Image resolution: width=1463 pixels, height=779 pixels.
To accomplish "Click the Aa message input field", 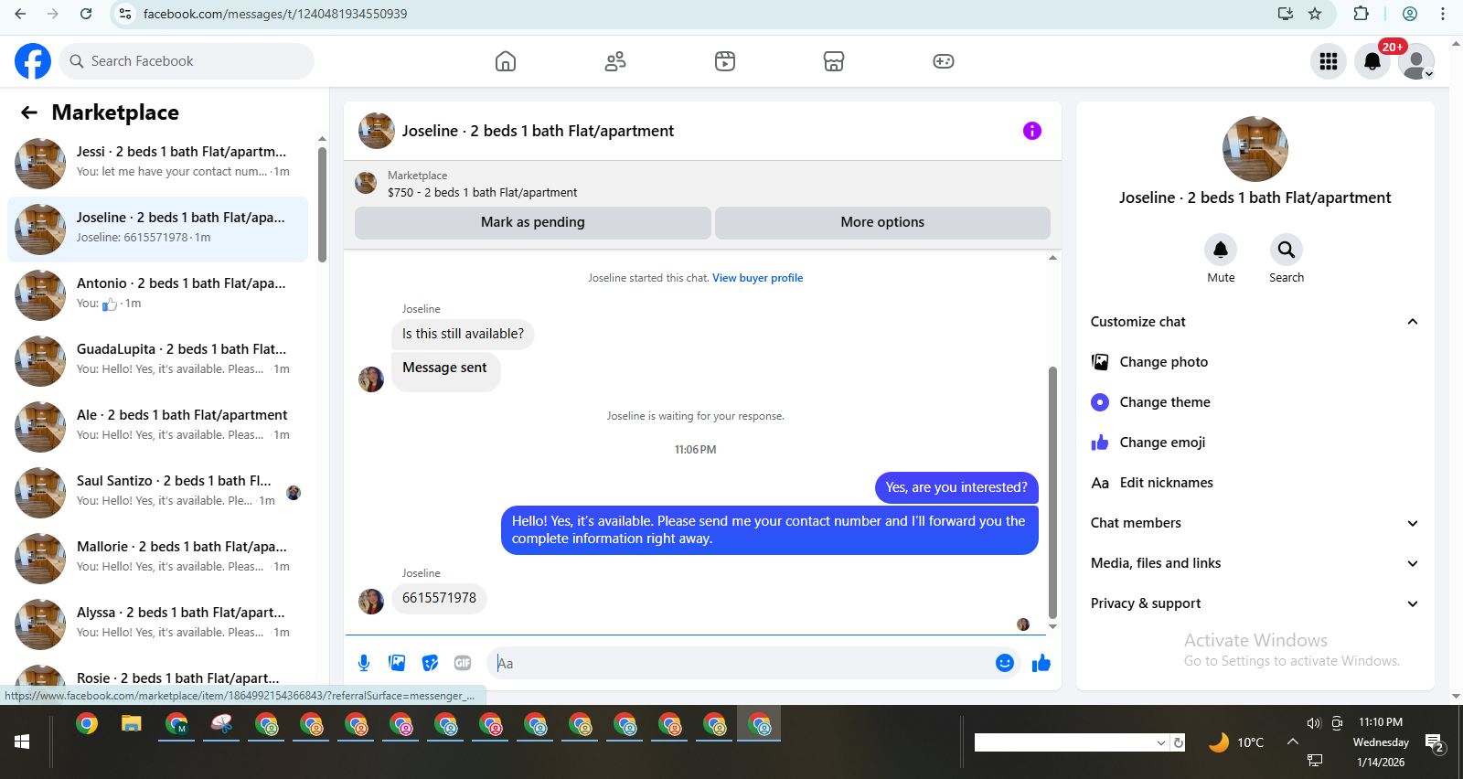I will coord(741,663).
